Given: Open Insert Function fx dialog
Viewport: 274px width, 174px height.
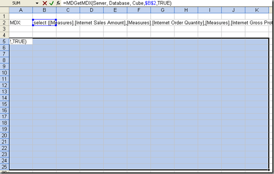Looking at the screenshot, I should click(x=58, y=3).
